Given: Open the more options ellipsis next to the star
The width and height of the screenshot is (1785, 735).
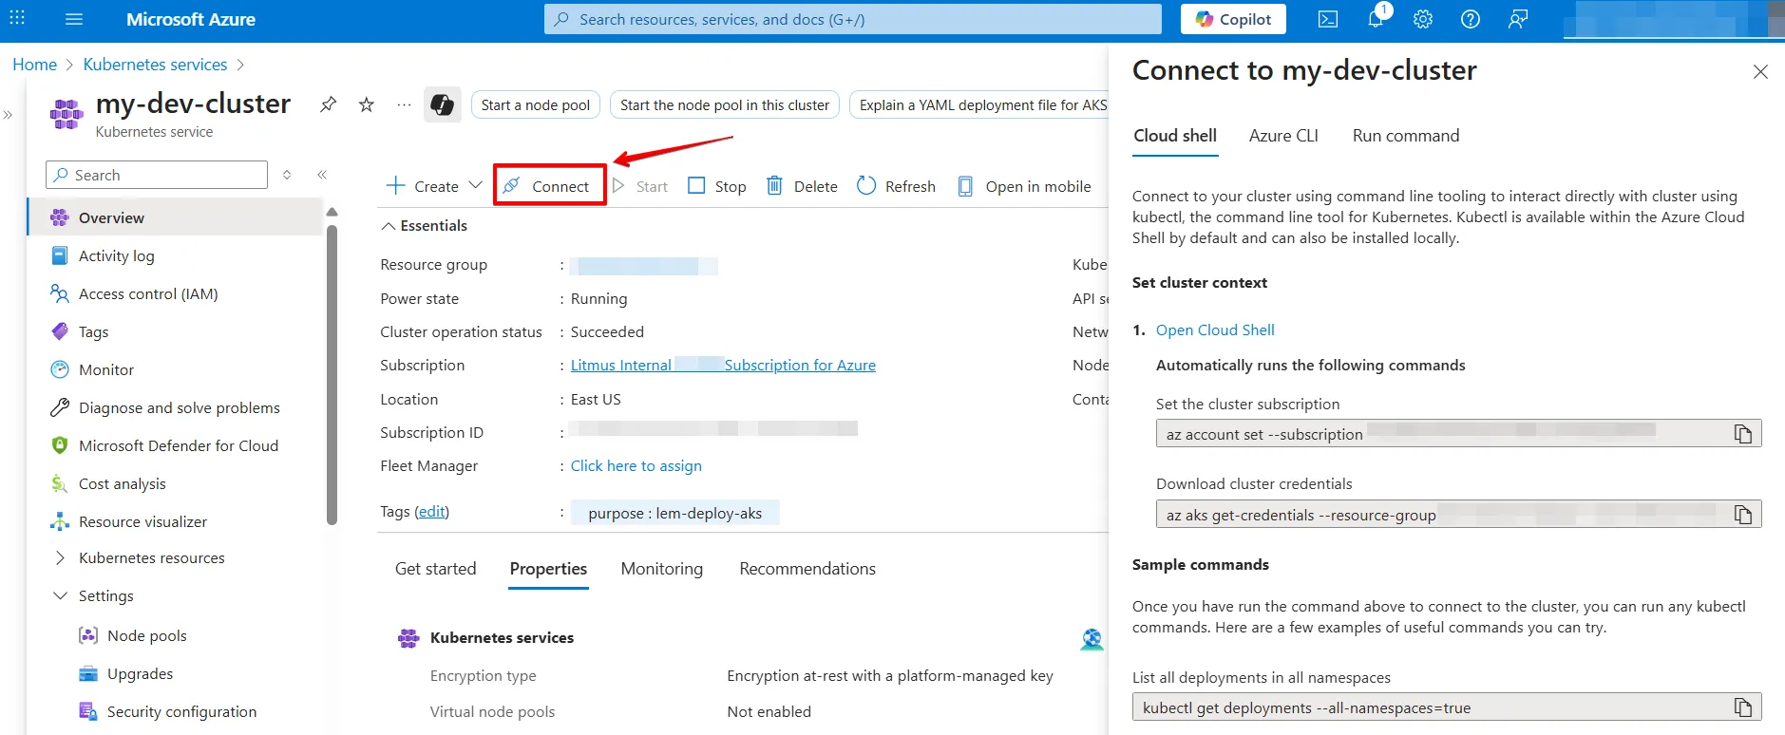Looking at the screenshot, I should 405,104.
